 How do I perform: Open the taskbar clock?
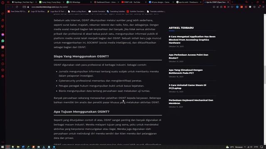coord(256,147)
